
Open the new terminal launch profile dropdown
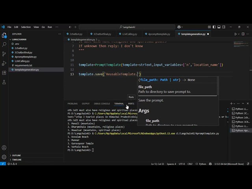tap(234, 104)
